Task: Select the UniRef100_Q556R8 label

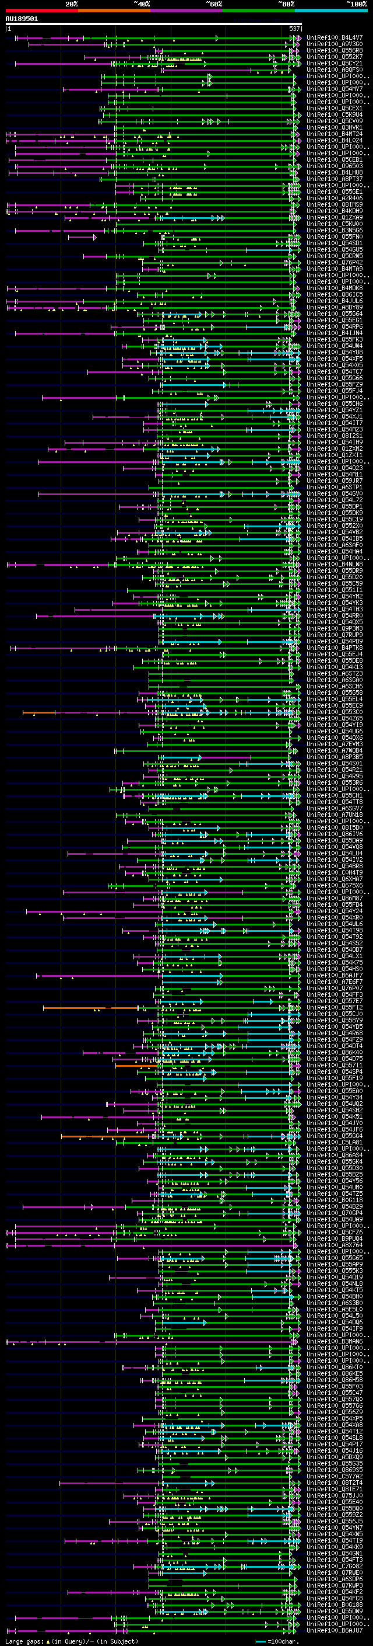Action: tap(335, 50)
